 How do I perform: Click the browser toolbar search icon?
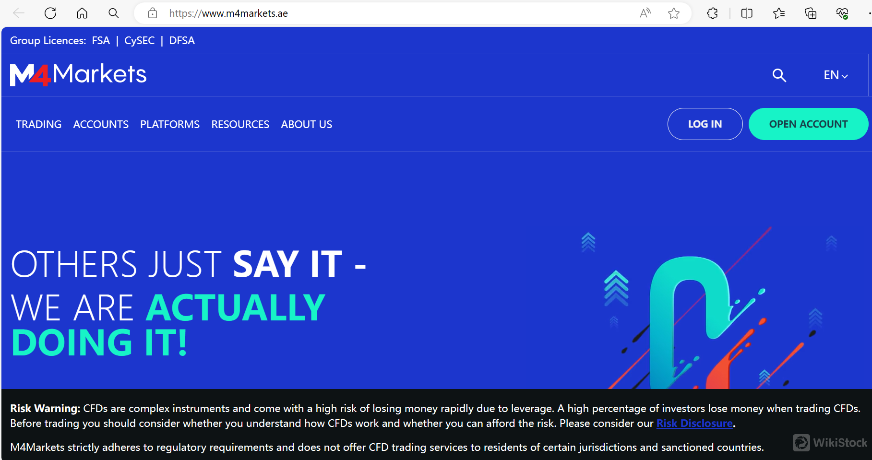(x=114, y=13)
